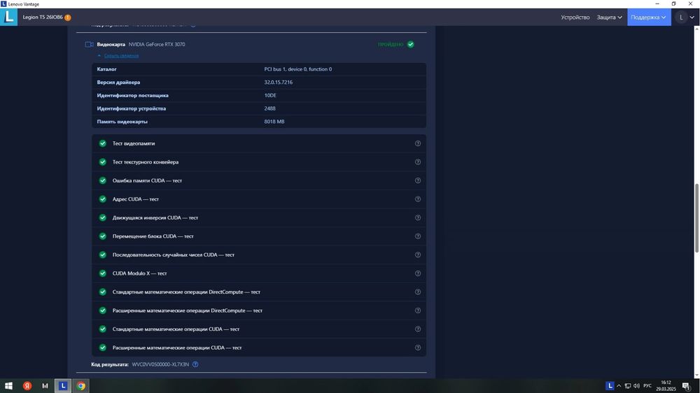The height and width of the screenshot is (393, 700).
Task: Open help for Тест видеопамяти
Action: [418, 143]
